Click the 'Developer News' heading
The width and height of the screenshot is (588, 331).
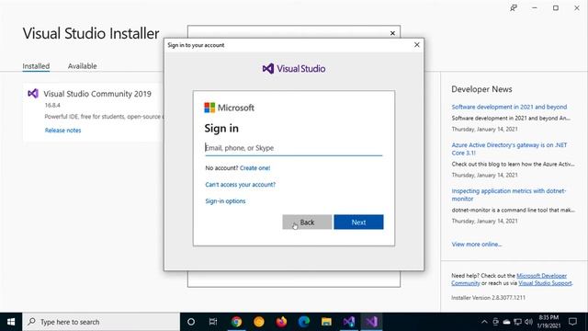[x=481, y=89]
